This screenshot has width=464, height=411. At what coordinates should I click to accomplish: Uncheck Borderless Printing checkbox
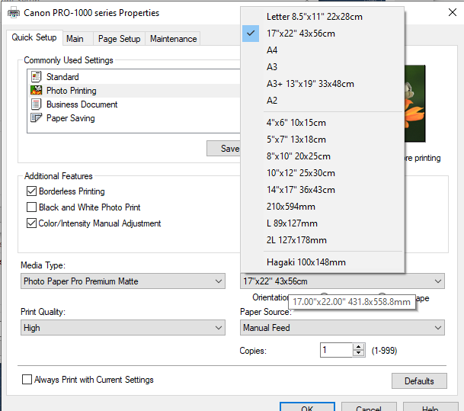pos(32,191)
